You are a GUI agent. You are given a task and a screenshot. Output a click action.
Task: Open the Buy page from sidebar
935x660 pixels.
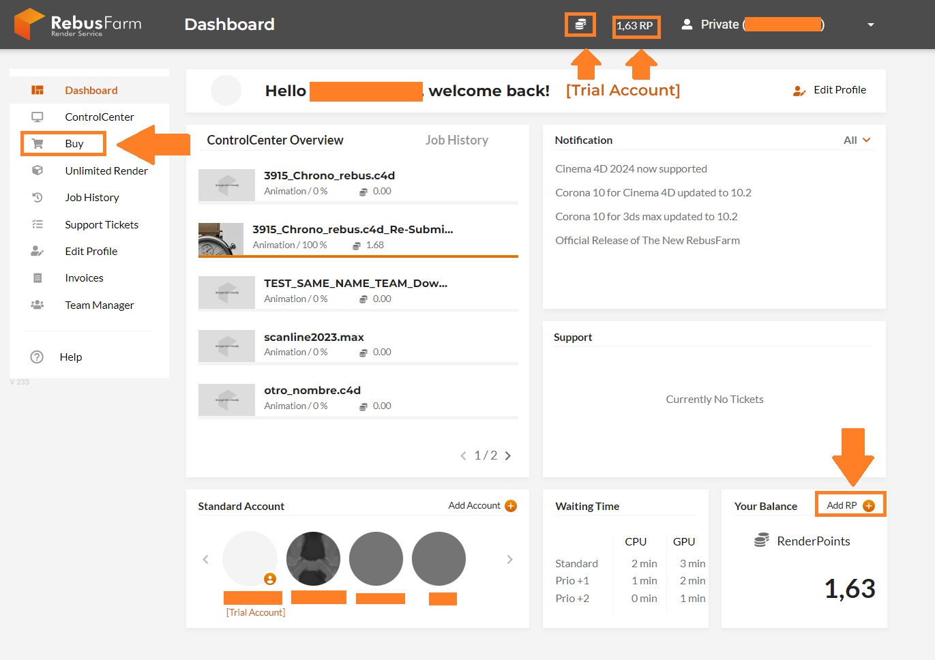[74, 143]
